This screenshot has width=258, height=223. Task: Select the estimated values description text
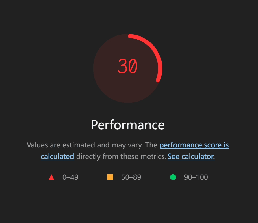[128, 151]
